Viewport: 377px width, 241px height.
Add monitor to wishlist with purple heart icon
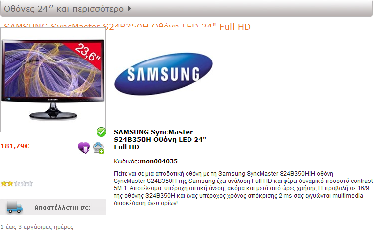[84, 148]
